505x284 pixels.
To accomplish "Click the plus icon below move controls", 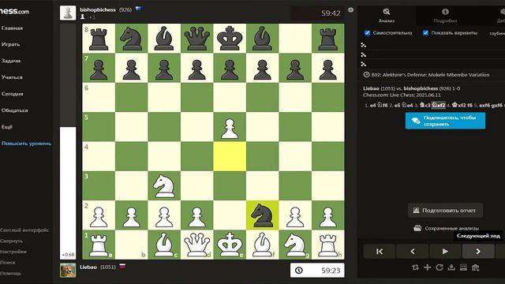I will [428, 267].
